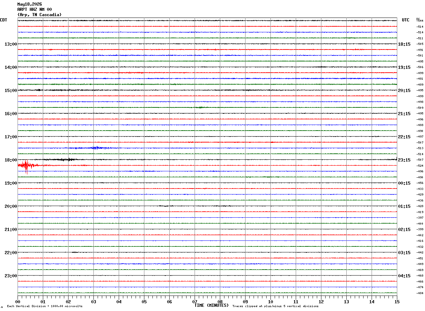Click the 15 minute axis tick label
The image size is (425, 311).
coord(397,302)
